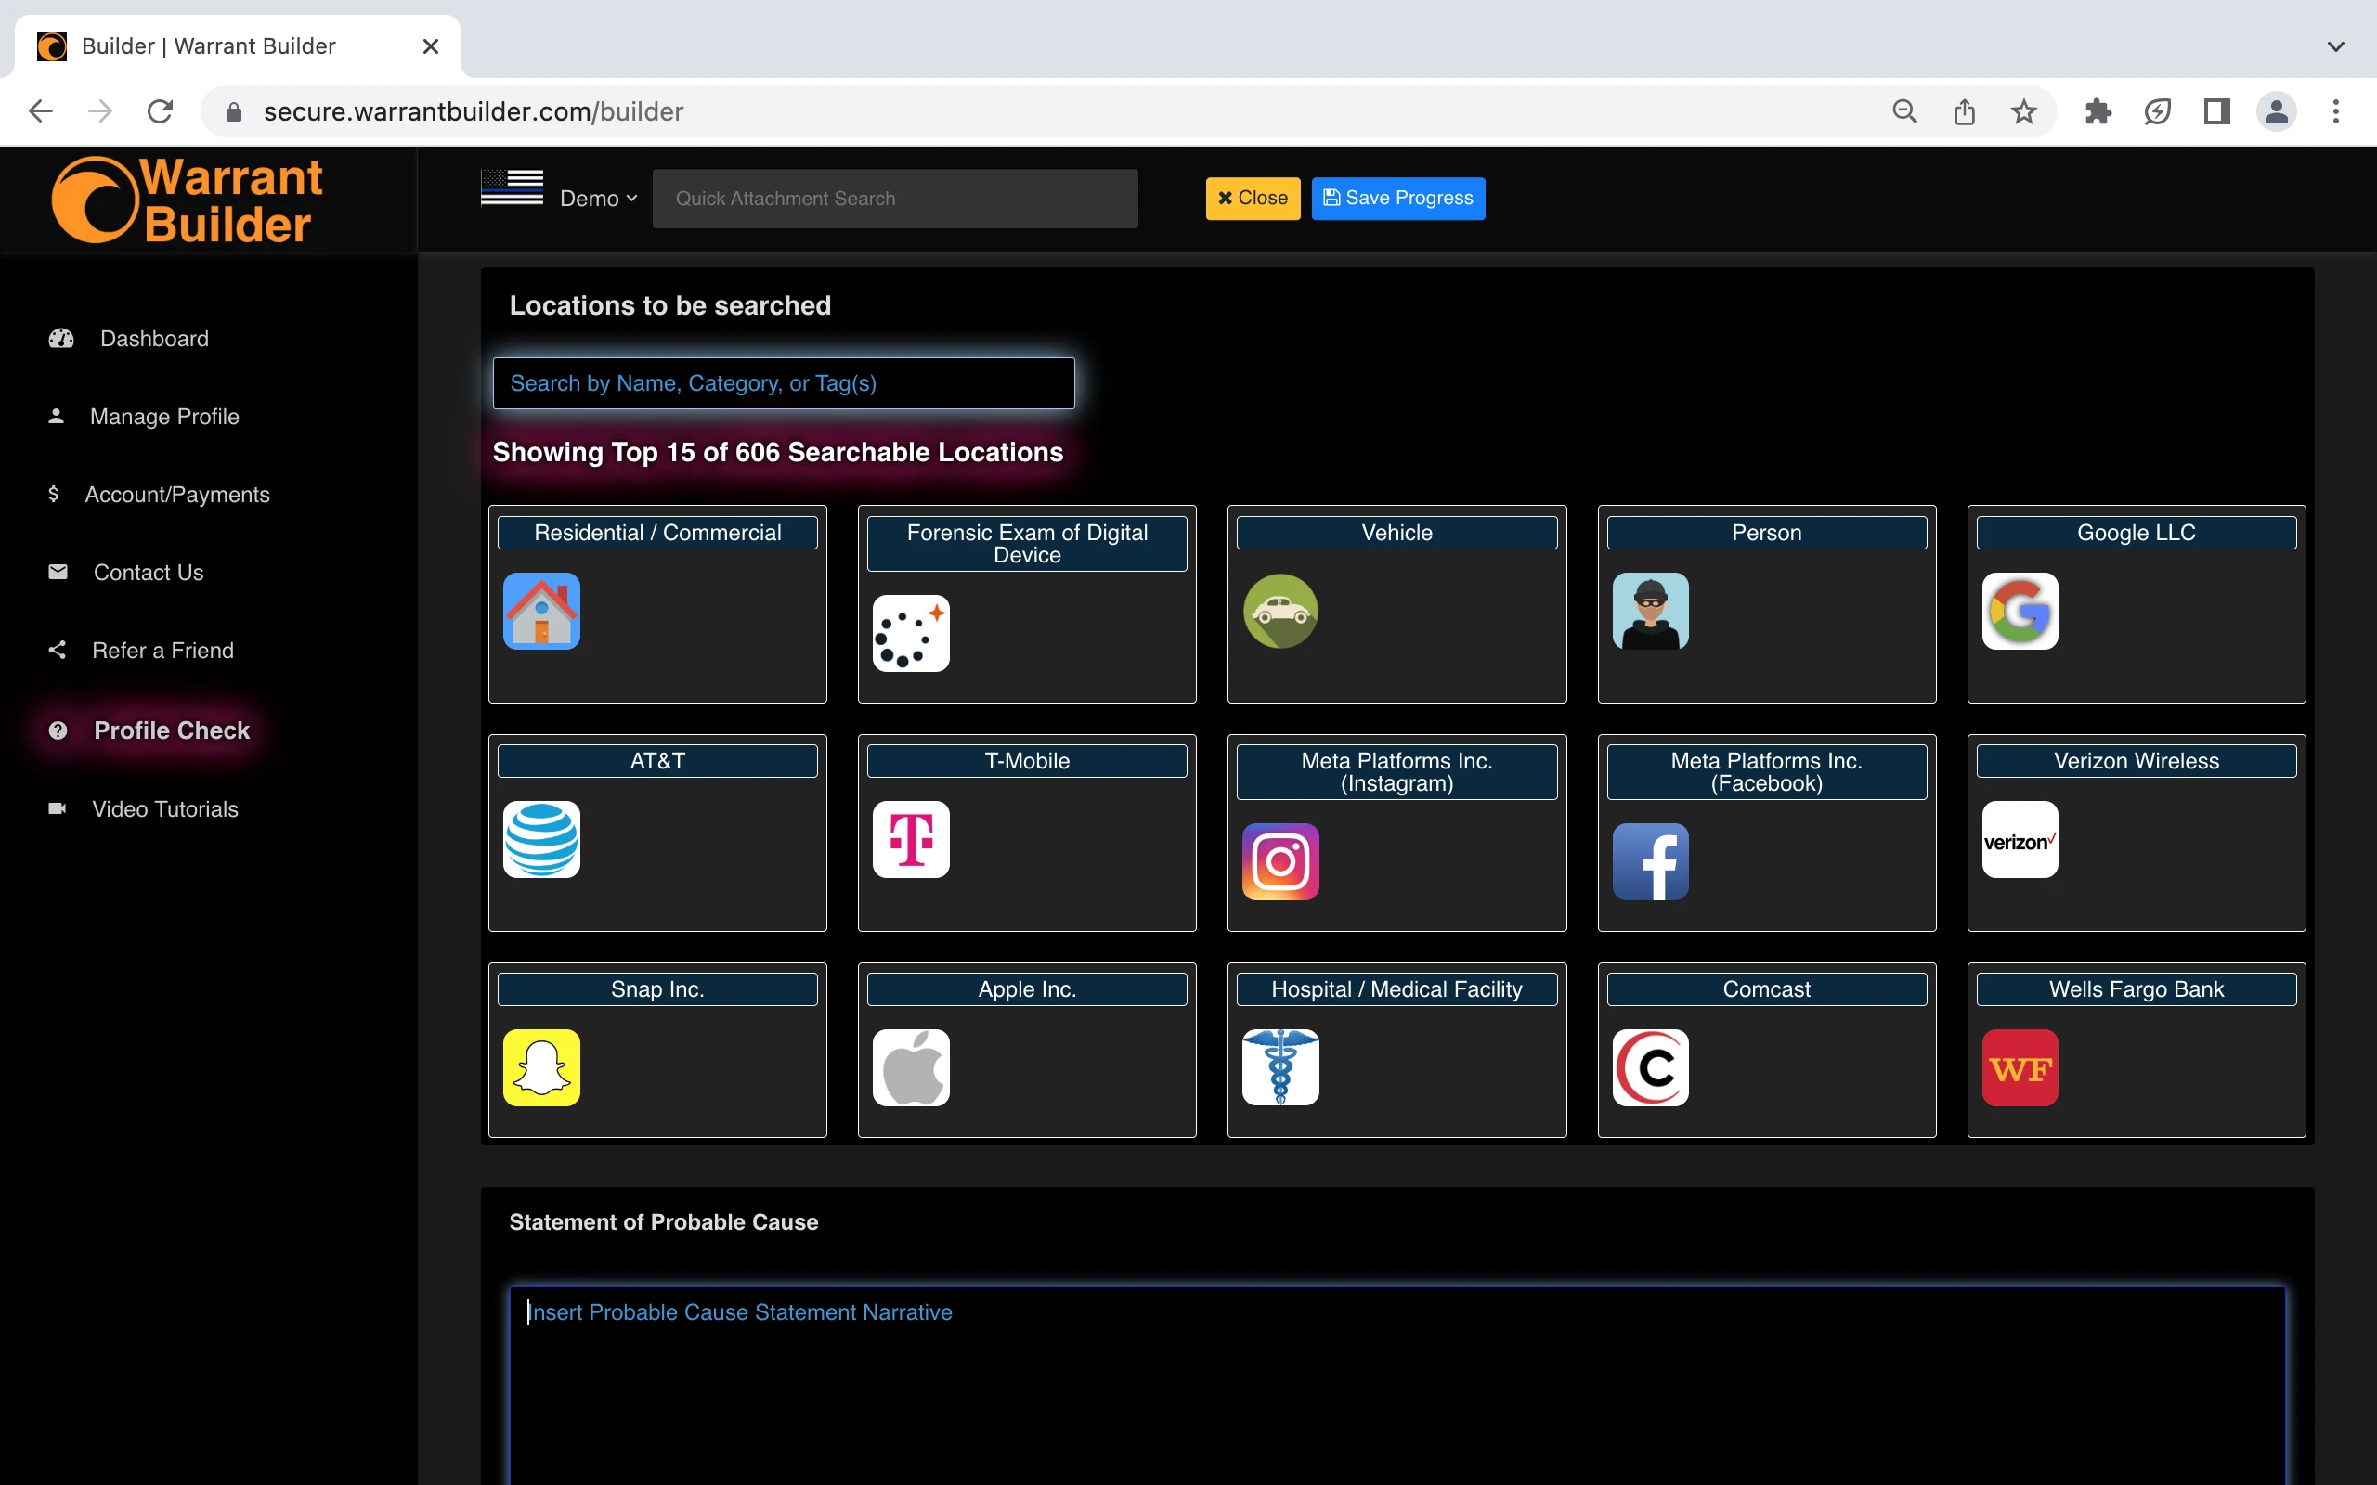Open the browser Extensions puzzle icon

pos(2098,112)
